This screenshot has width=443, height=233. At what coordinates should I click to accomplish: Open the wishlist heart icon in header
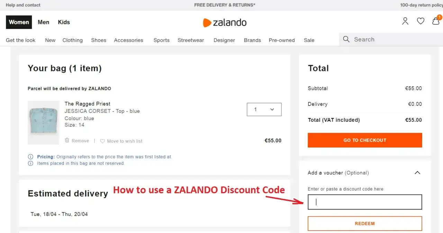421,21
